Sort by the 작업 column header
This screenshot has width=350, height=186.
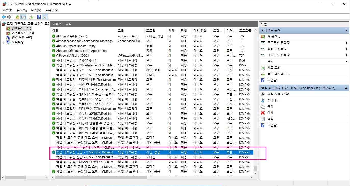pos(185,31)
